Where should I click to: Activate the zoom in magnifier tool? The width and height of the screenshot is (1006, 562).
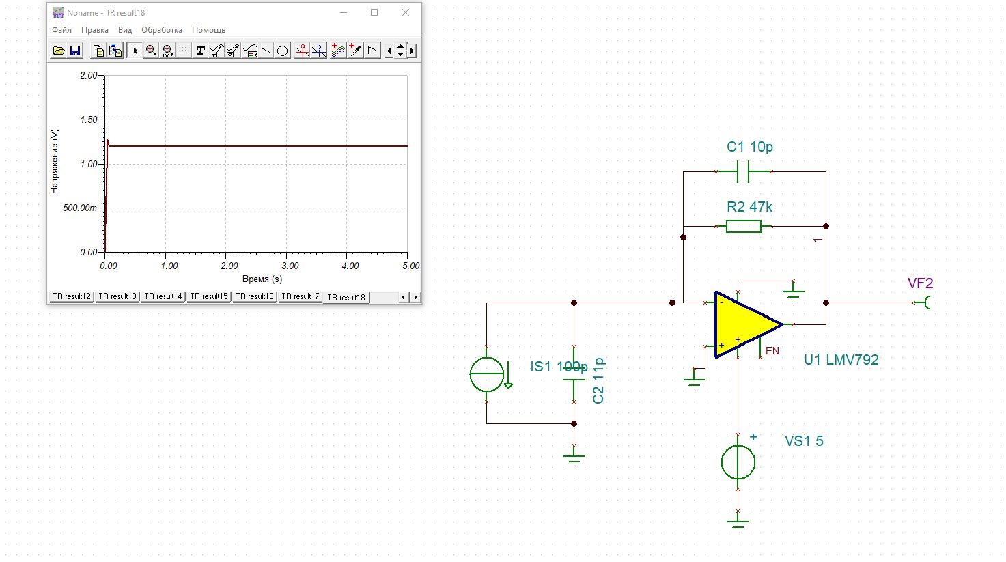pos(152,51)
